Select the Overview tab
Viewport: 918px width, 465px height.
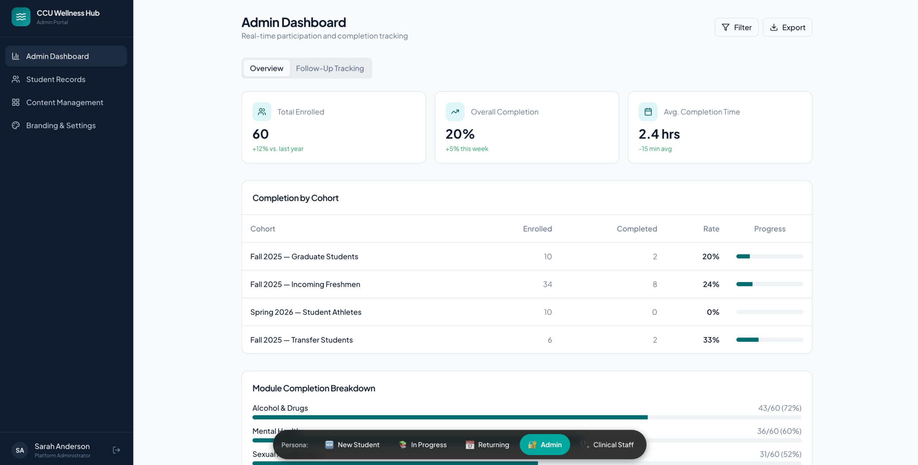[266, 68]
